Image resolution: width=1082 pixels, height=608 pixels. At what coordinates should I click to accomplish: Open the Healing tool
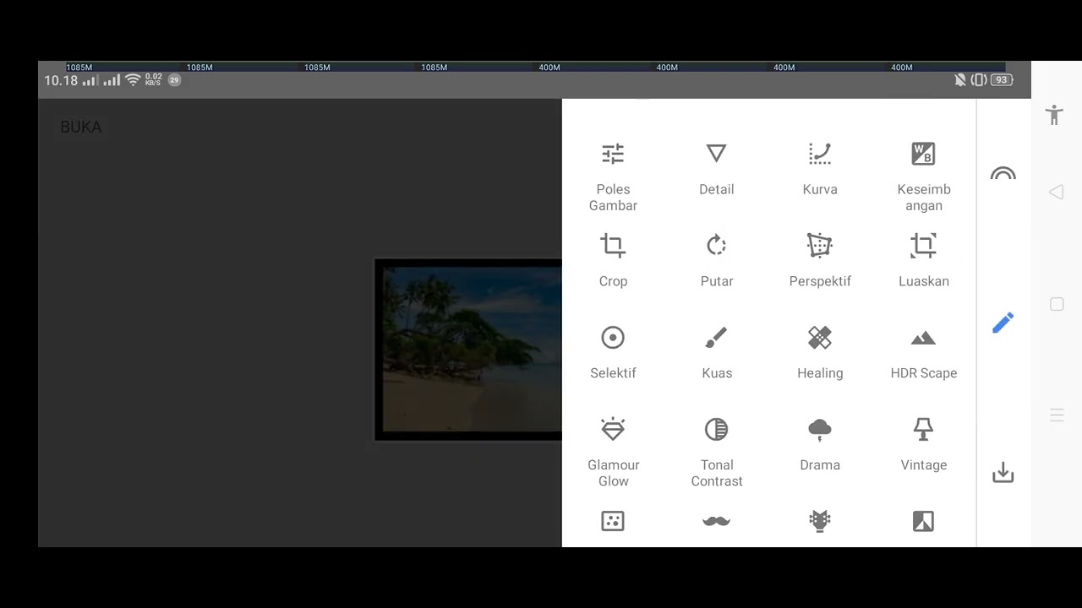[x=820, y=353]
